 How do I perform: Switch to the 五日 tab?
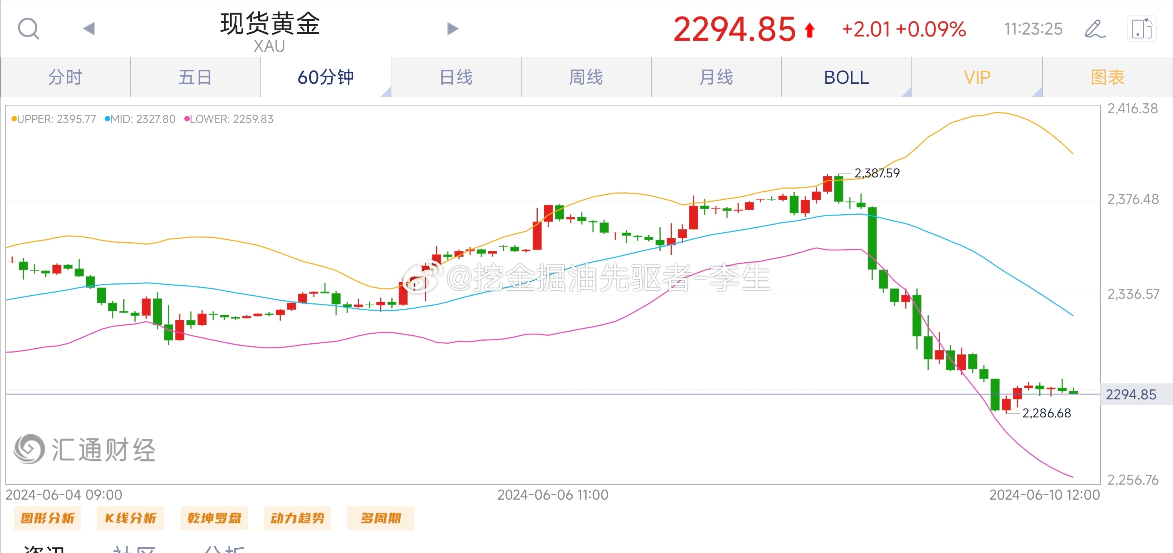click(x=195, y=77)
